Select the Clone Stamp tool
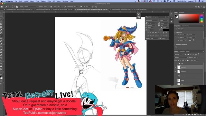 pyautogui.click(x=1, y=38)
